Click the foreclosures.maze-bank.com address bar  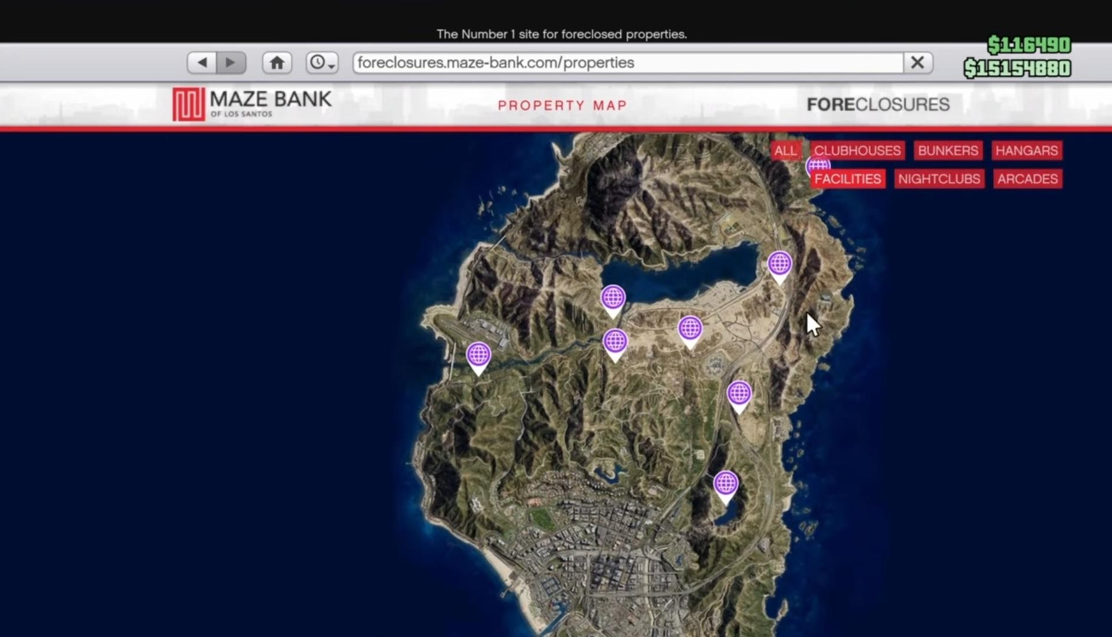[628, 63]
